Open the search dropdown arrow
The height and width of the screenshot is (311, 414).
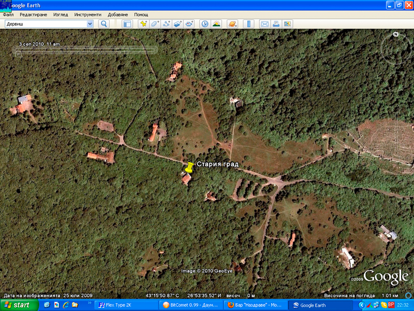coord(90,24)
